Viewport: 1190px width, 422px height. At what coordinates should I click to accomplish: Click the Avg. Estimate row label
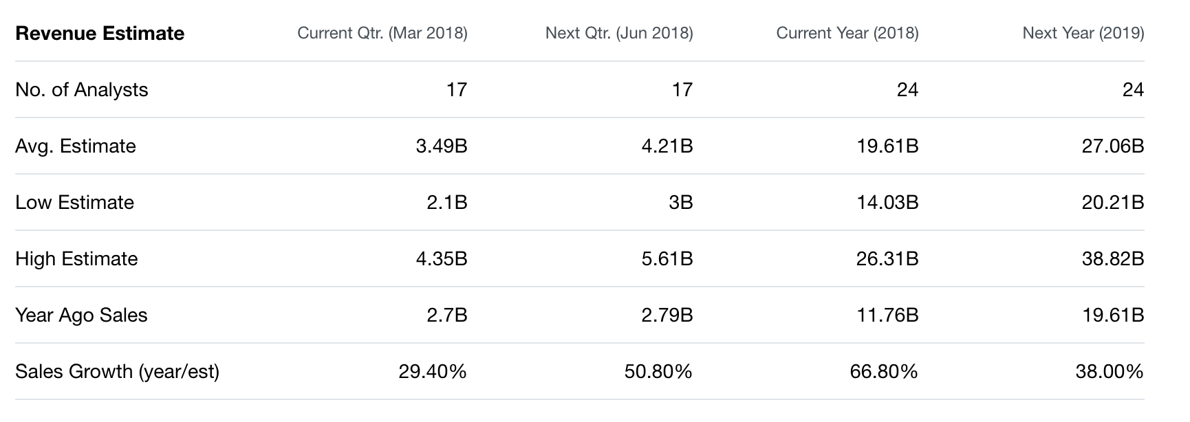[76, 146]
